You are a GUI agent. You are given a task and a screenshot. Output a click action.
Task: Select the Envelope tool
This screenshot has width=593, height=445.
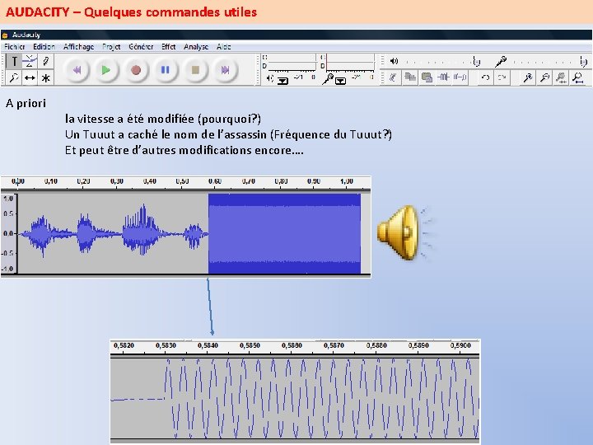(30, 61)
